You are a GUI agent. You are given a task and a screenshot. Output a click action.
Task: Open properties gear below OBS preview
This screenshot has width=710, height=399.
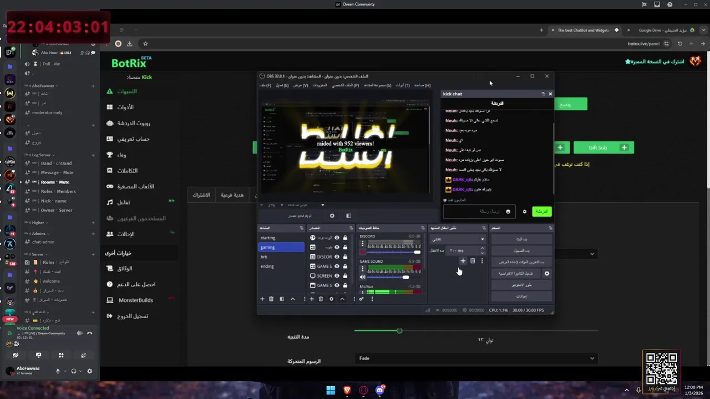click(332, 216)
